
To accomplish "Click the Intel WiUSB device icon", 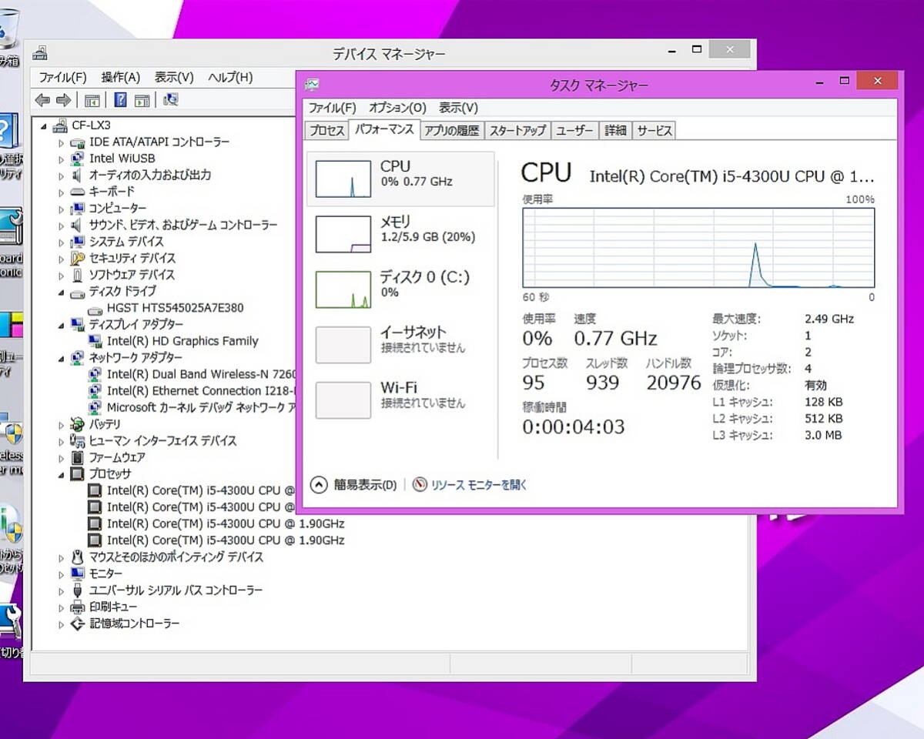I will 77,159.
